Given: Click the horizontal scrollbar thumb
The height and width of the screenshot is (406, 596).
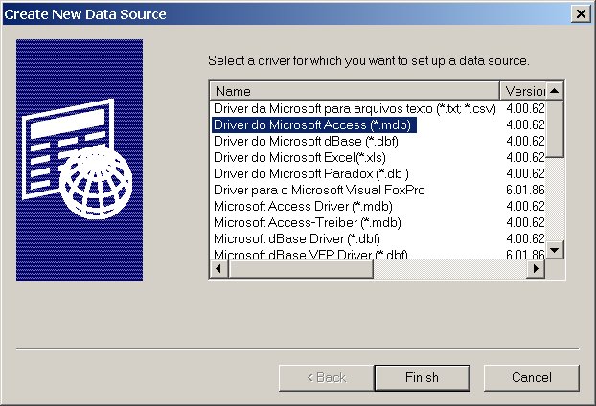Looking at the screenshot, I should coord(301,268).
